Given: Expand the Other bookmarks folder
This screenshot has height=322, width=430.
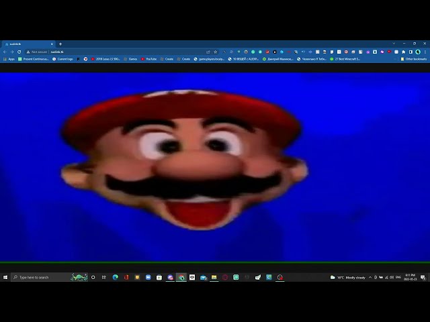Looking at the screenshot, I should pyautogui.click(x=414, y=59).
